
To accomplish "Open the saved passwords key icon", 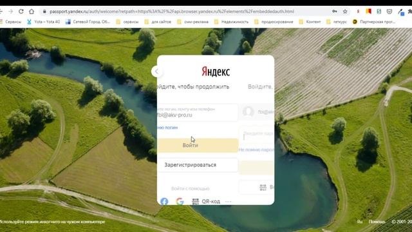I will click(x=335, y=12).
